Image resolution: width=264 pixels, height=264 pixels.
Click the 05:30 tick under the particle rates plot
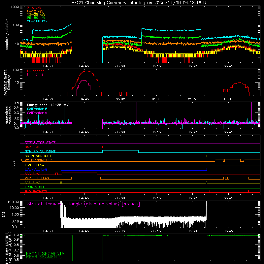193,99
